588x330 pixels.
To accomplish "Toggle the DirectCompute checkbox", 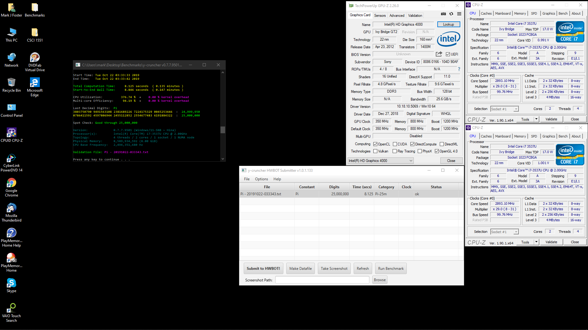I will [412, 144].
